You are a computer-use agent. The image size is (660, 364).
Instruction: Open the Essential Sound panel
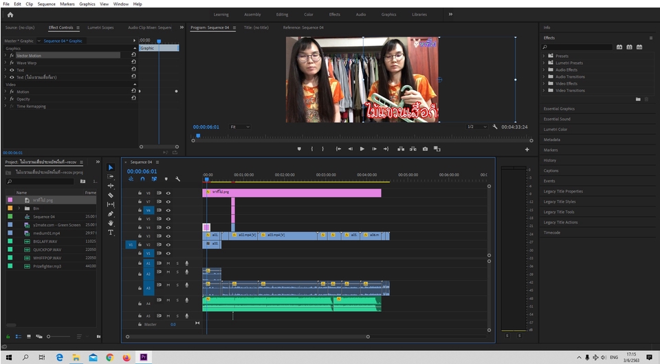click(x=556, y=119)
